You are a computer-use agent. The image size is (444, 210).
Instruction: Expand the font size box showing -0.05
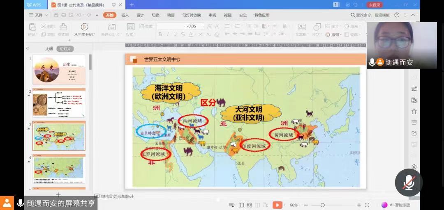pyautogui.click(x=202, y=26)
